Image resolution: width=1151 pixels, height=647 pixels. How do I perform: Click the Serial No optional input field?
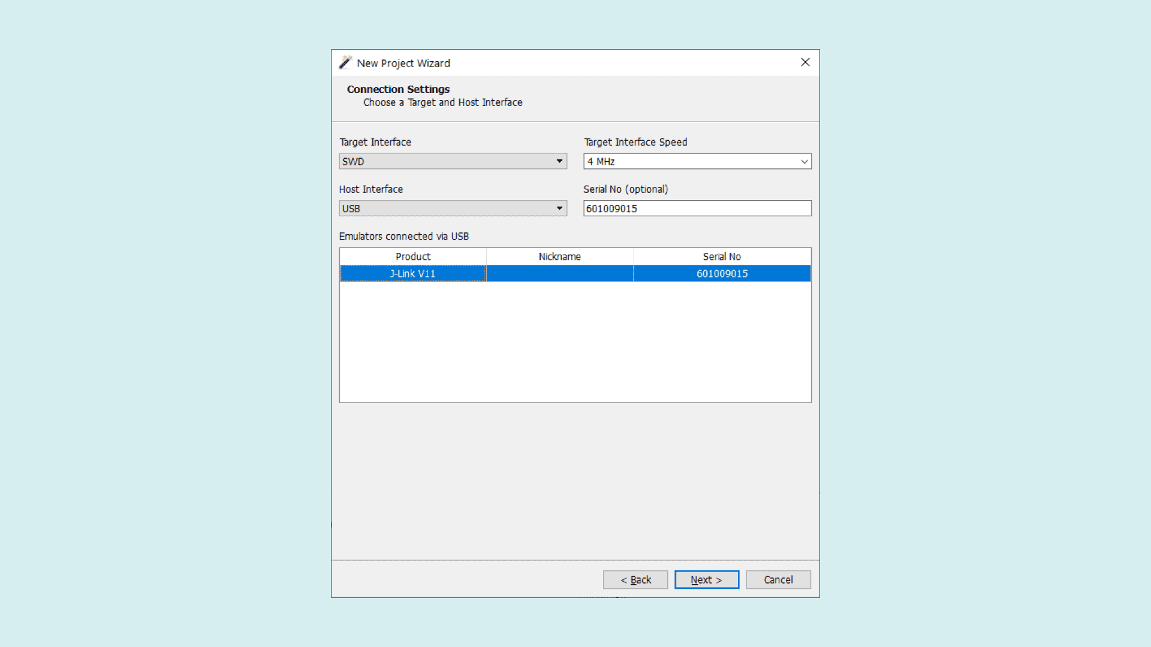(x=697, y=208)
